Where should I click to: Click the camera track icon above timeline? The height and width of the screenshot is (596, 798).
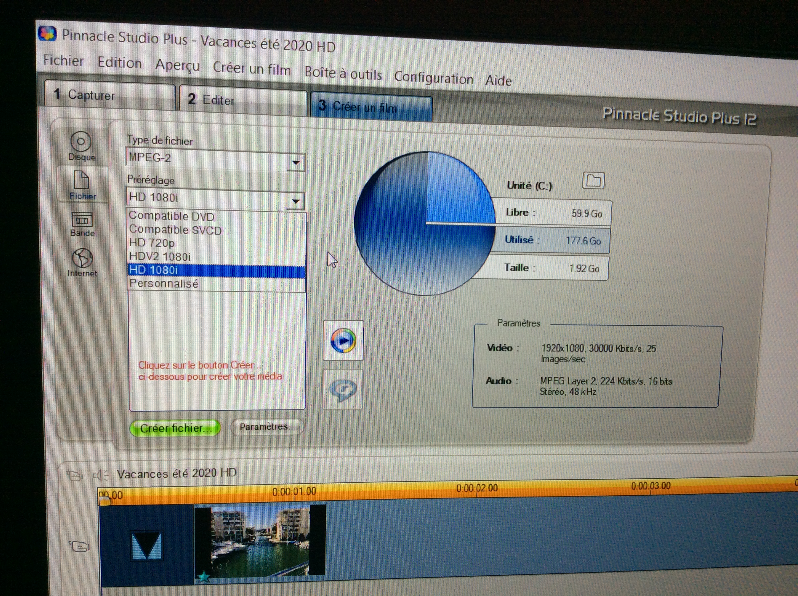coord(74,476)
